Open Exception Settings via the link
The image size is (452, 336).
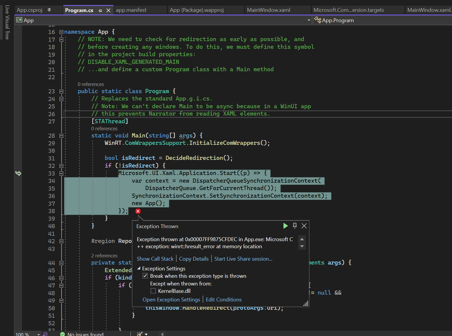pyautogui.click(x=171, y=299)
